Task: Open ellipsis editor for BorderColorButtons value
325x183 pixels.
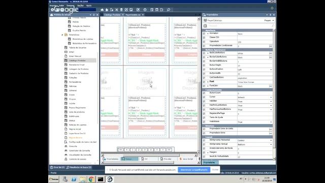Action: (271, 57)
